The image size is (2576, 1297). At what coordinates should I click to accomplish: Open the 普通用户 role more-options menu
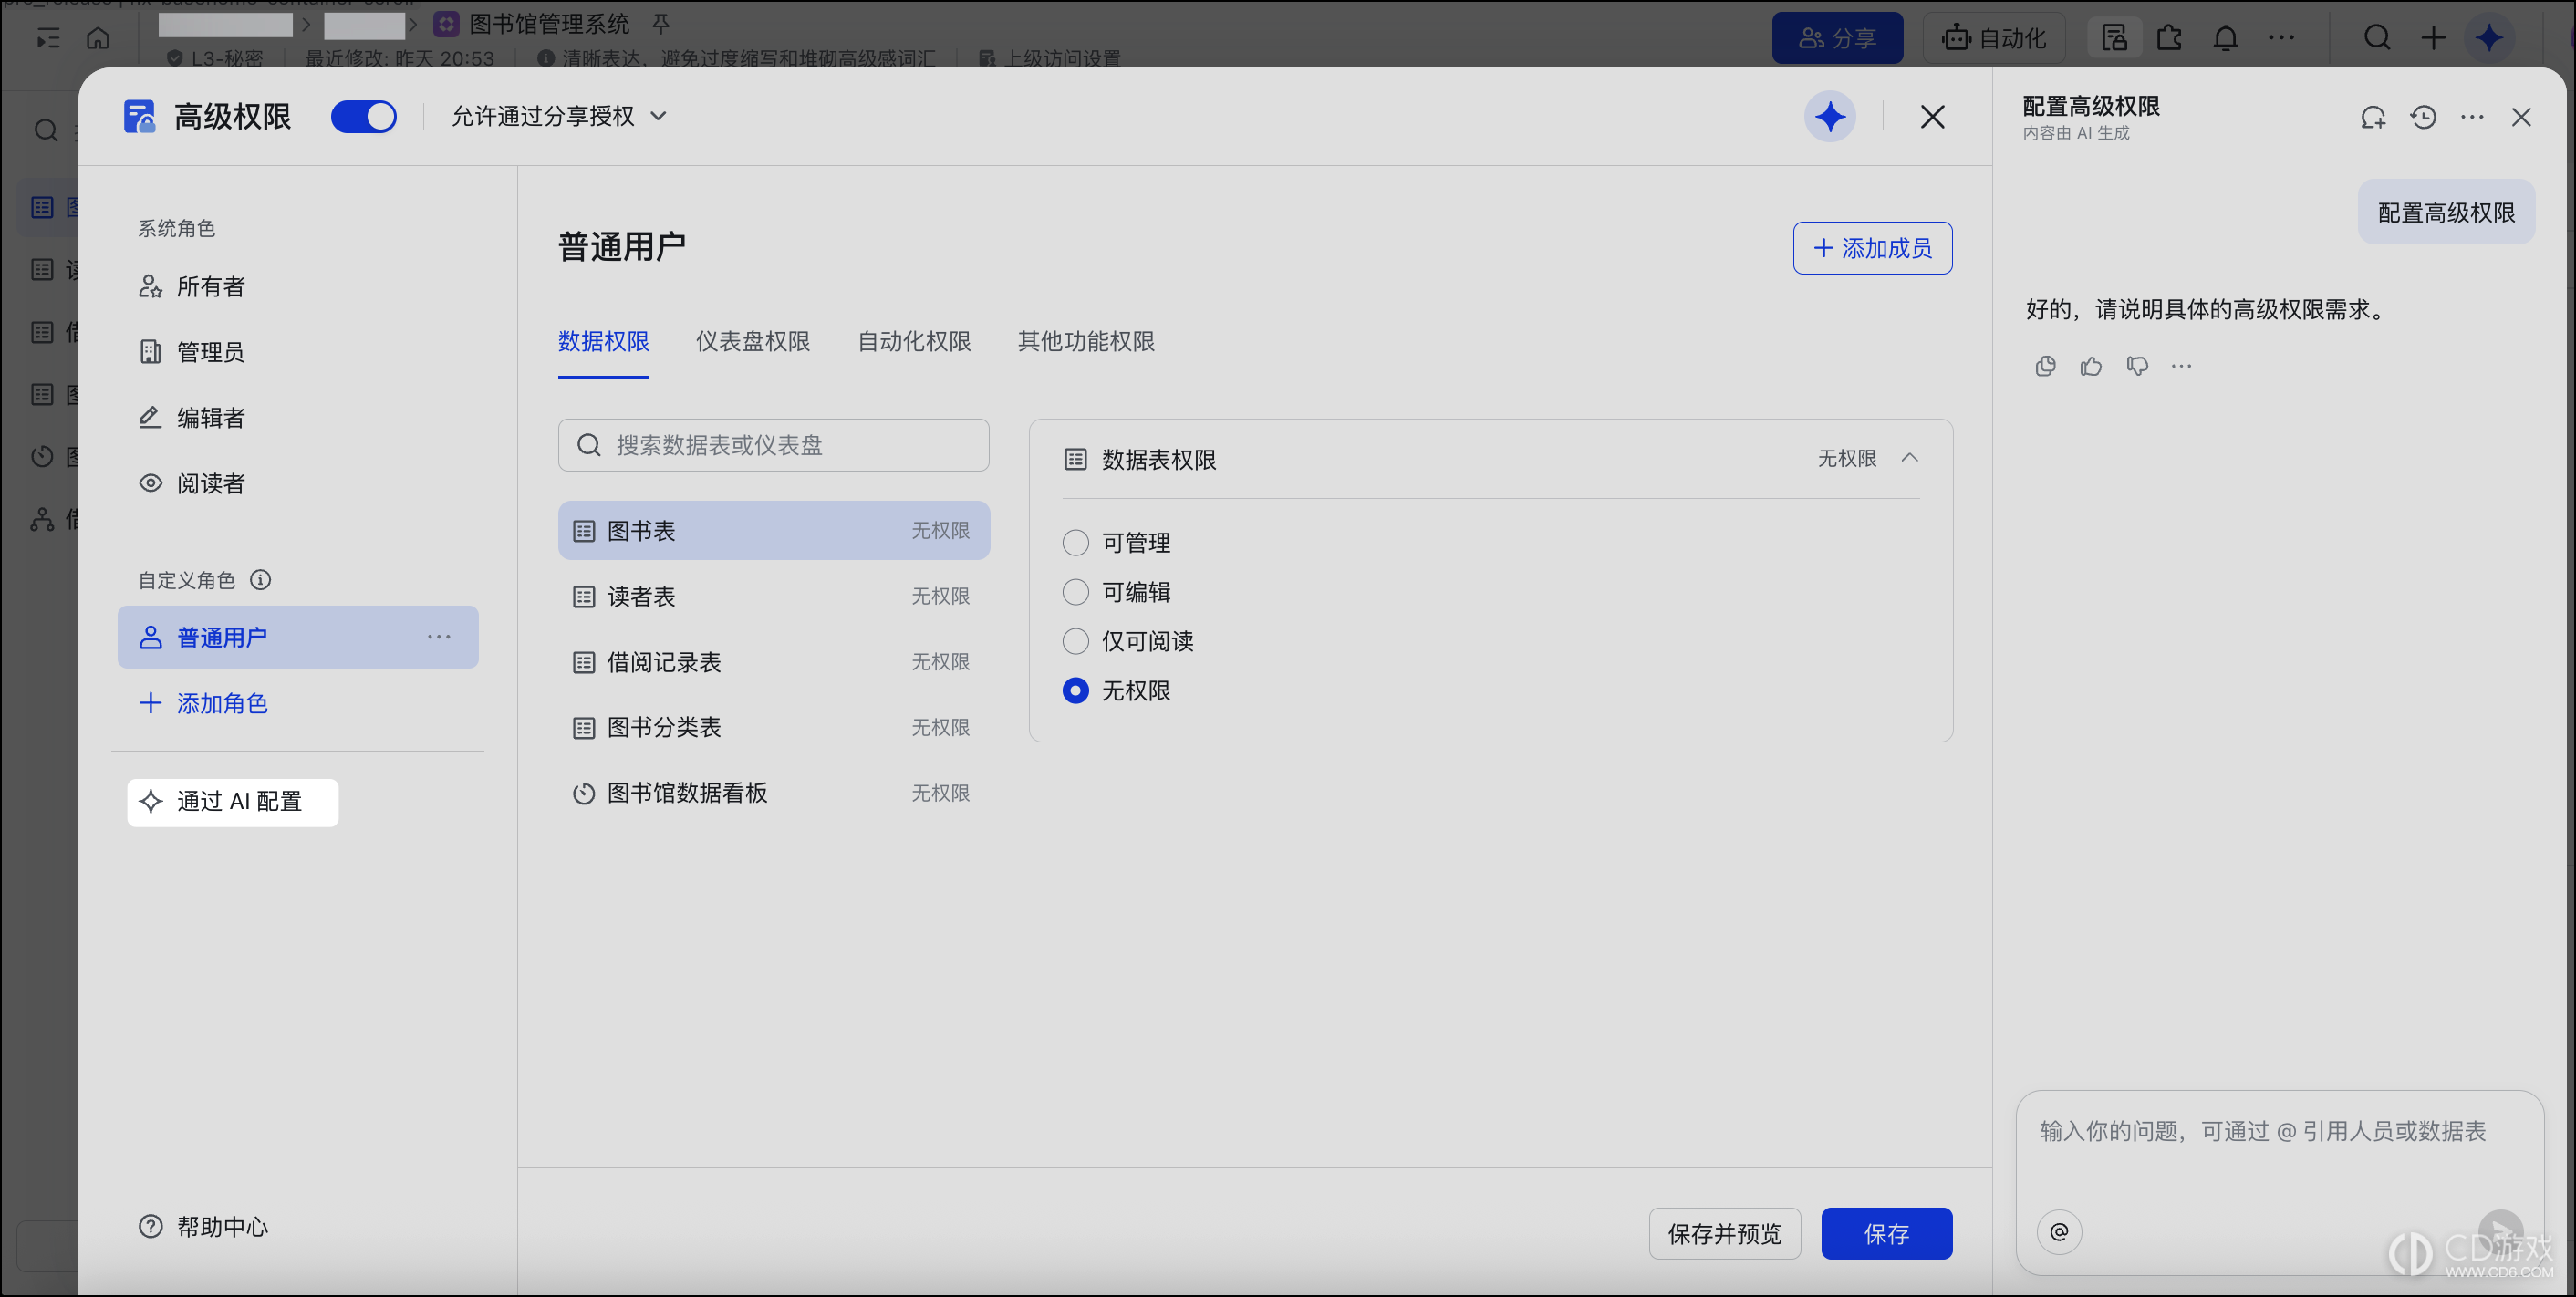point(439,637)
